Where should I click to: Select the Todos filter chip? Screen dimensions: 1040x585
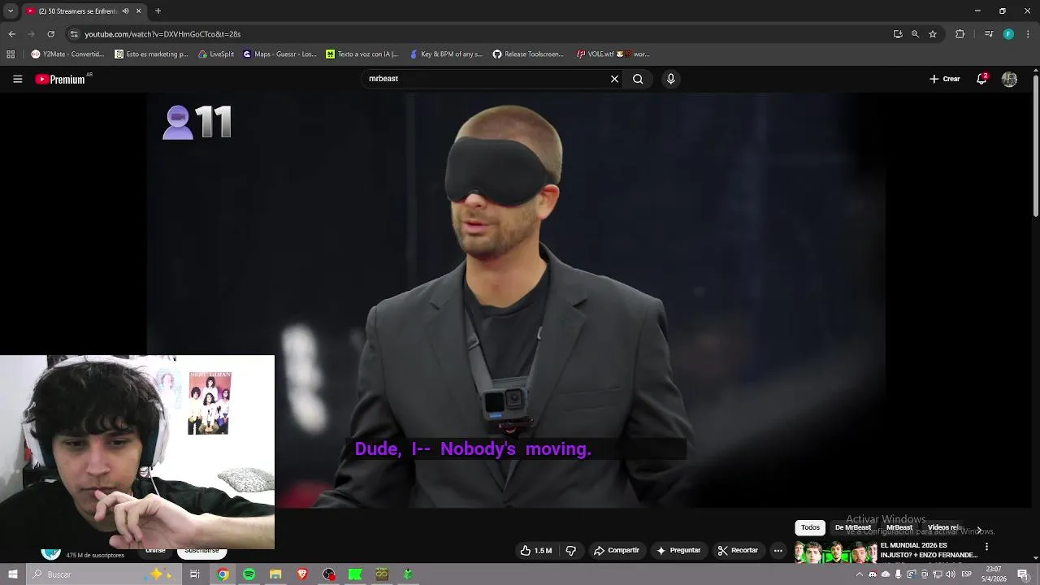pyautogui.click(x=810, y=527)
